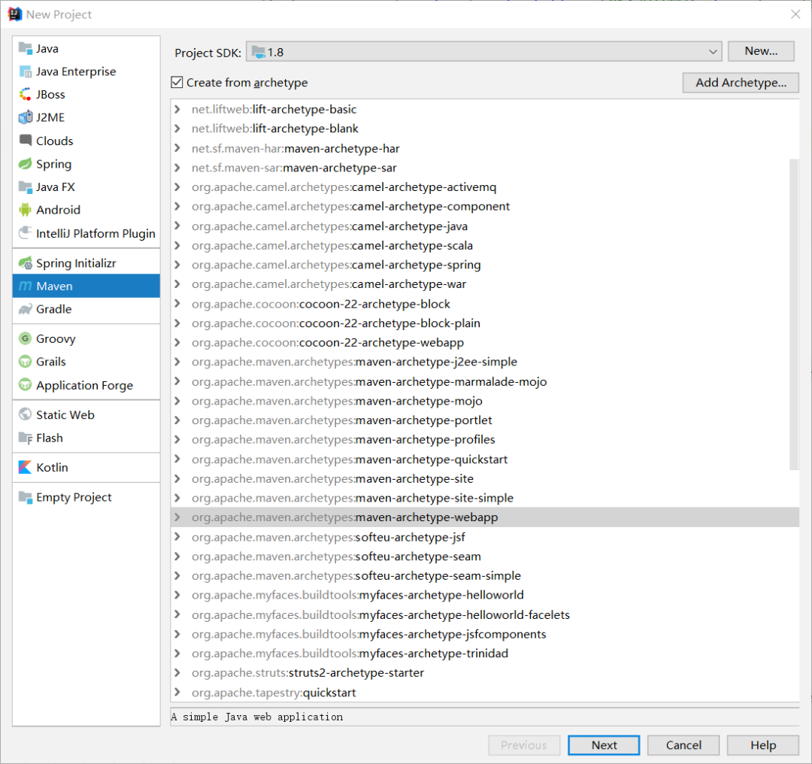This screenshot has height=764, width=812.
Task: Click the New... SDK button
Action: [x=761, y=51]
